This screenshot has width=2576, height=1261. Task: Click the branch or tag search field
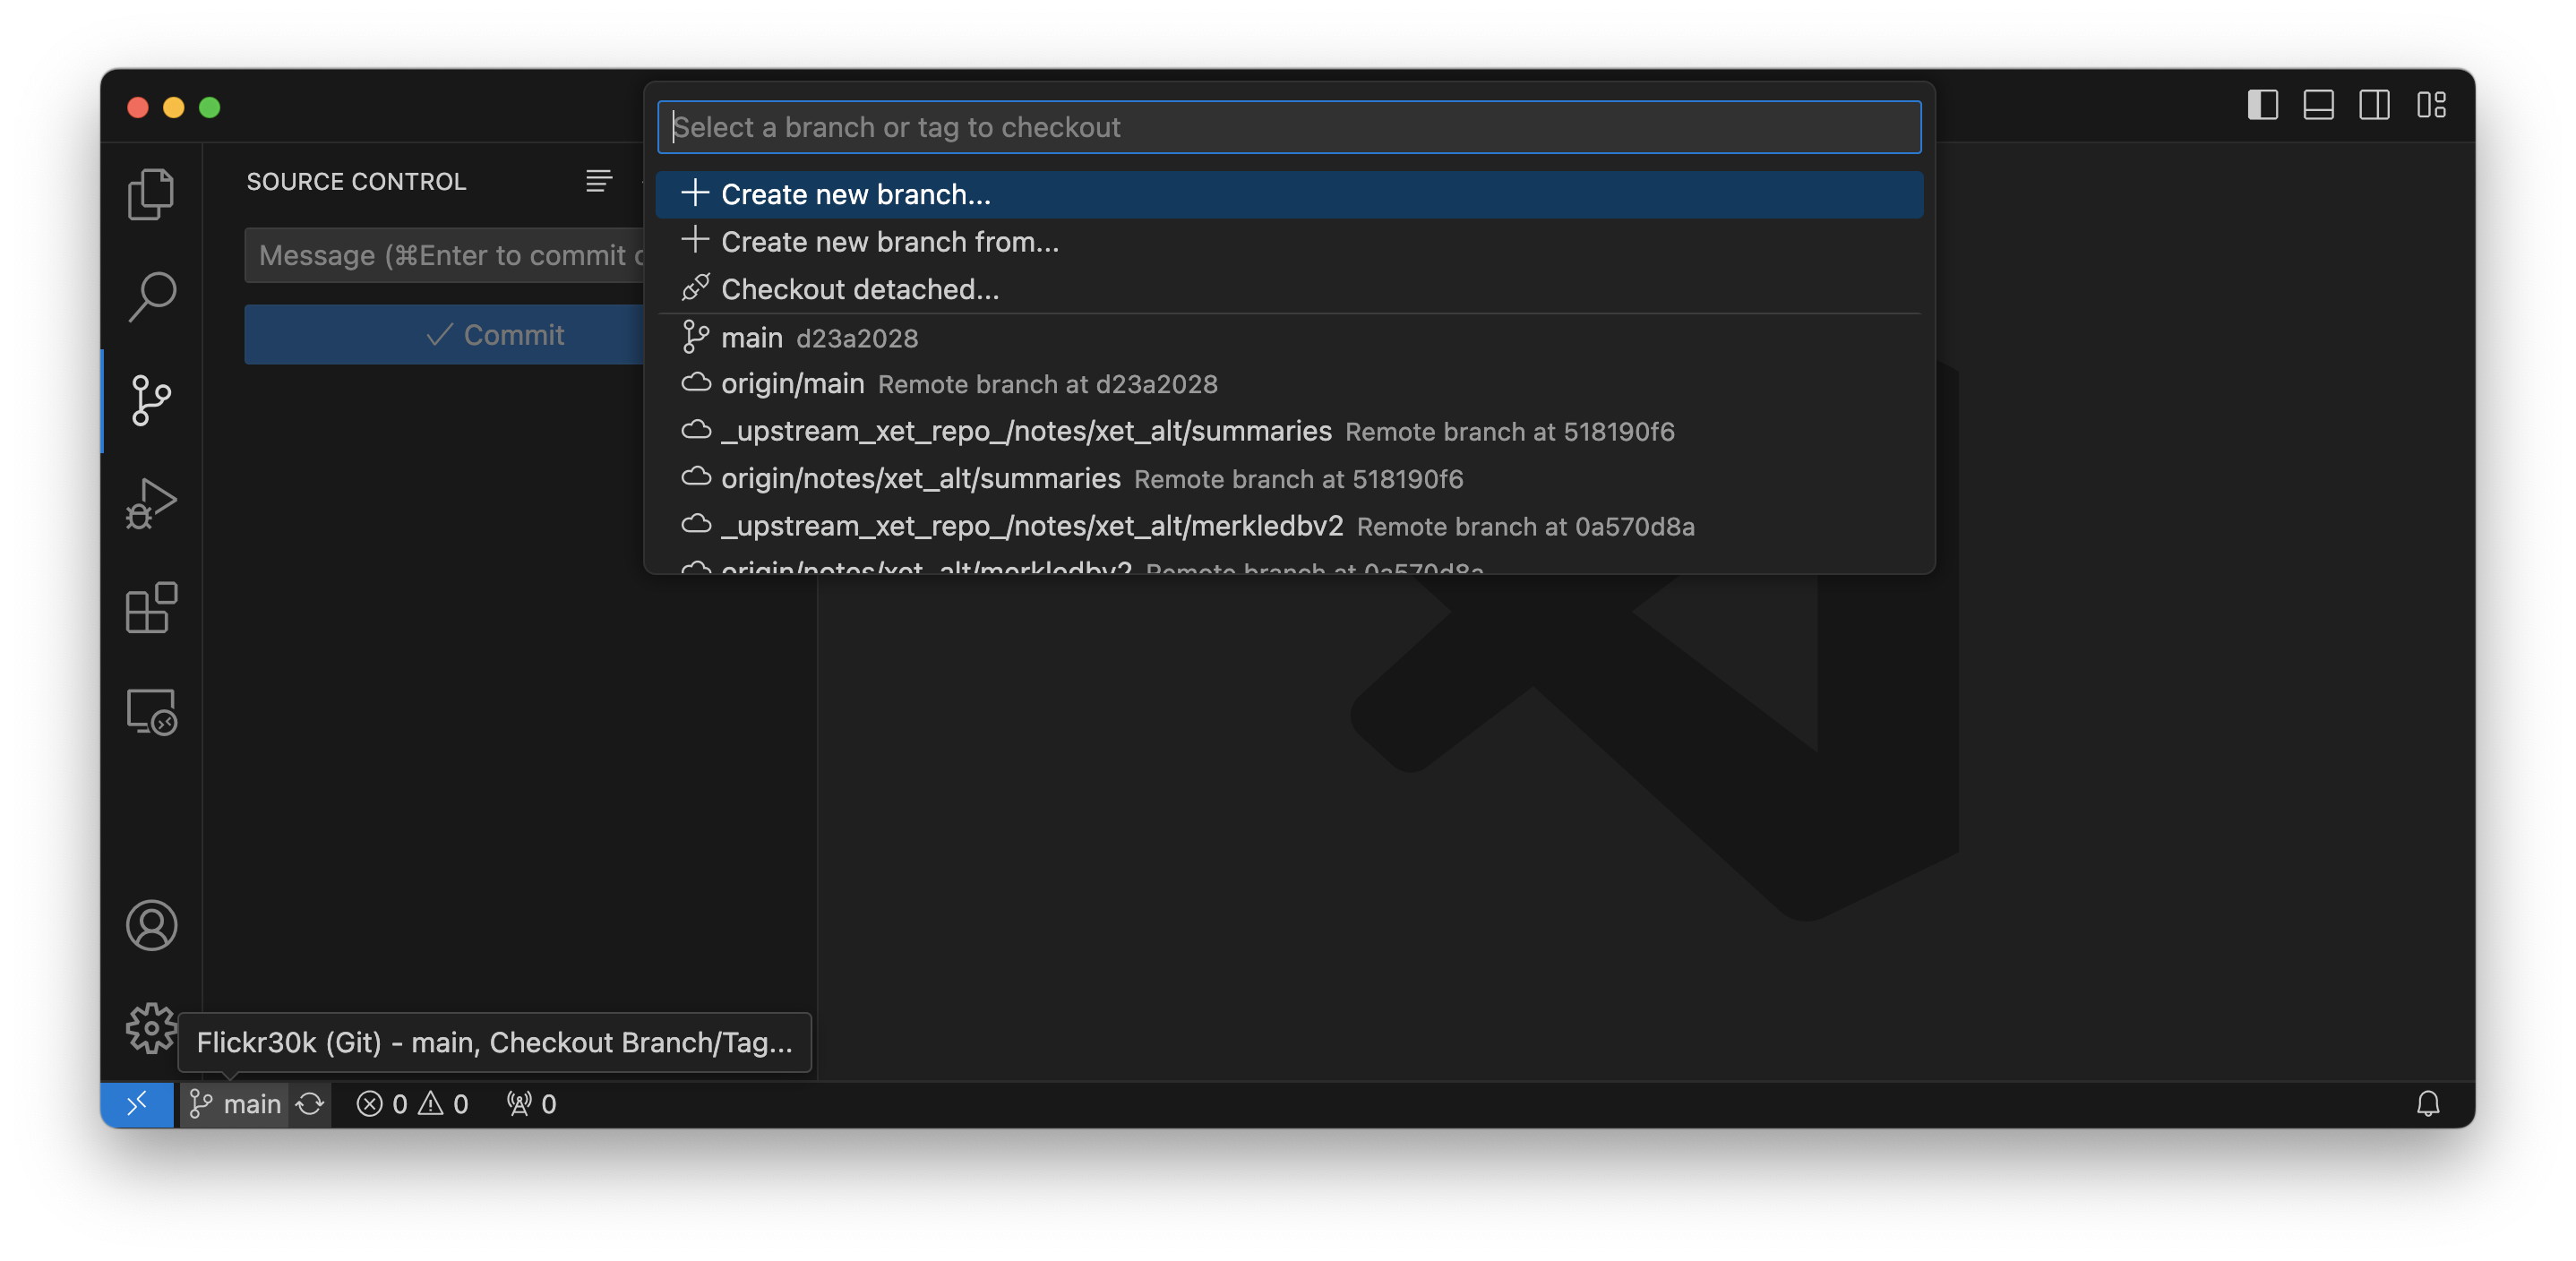click(x=1288, y=127)
